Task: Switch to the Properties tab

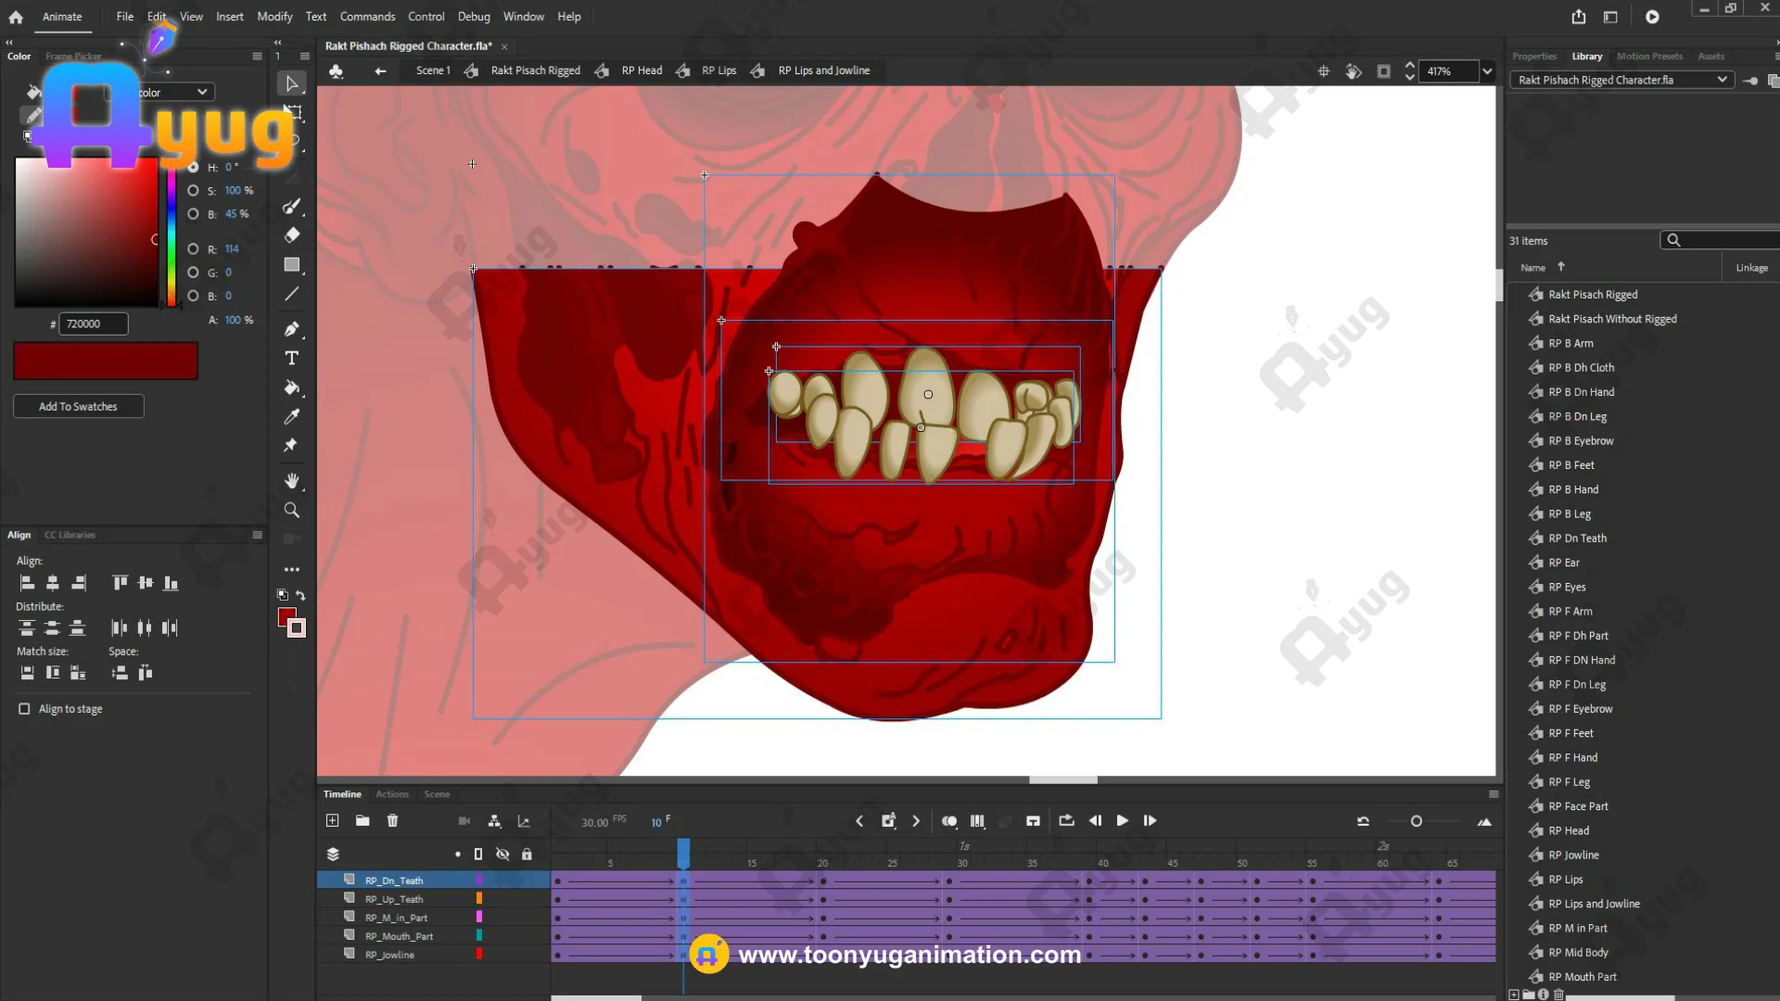Action: [1534, 57]
